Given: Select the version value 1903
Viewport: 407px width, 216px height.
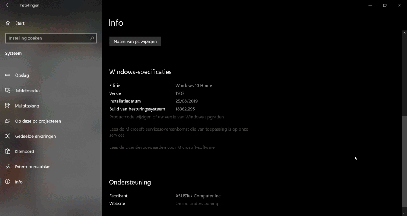Looking at the screenshot, I should (x=180, y=93).
